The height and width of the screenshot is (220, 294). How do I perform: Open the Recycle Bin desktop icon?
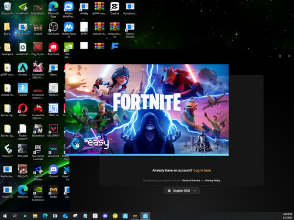pyautogui.click(x=8, y=8)
